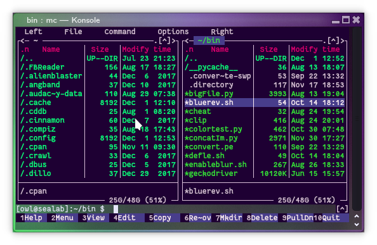Click the 4Edit function key button
Screen dimensions: 377x245
click(x=124, y=218)
